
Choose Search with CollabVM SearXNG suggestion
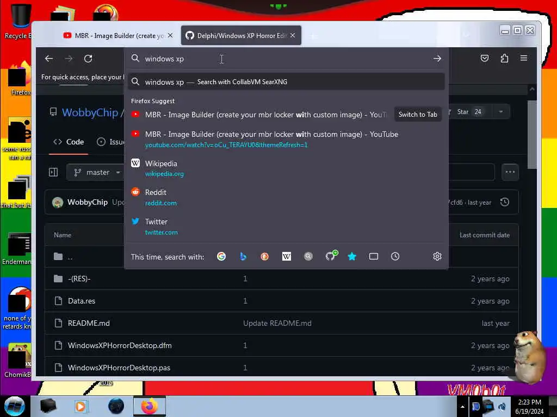tap(286, 82)
